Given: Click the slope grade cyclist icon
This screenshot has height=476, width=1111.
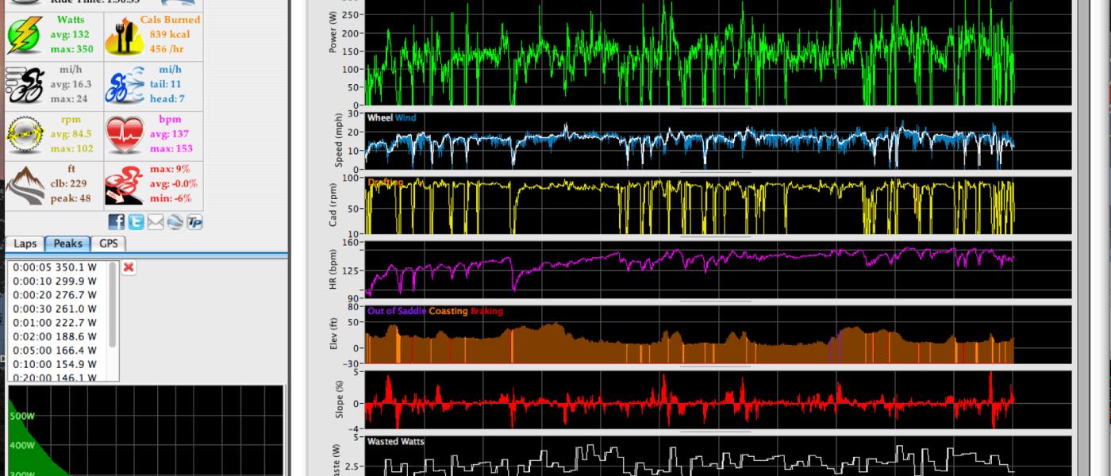Looking at the screenshot, I should pos(125,184).
